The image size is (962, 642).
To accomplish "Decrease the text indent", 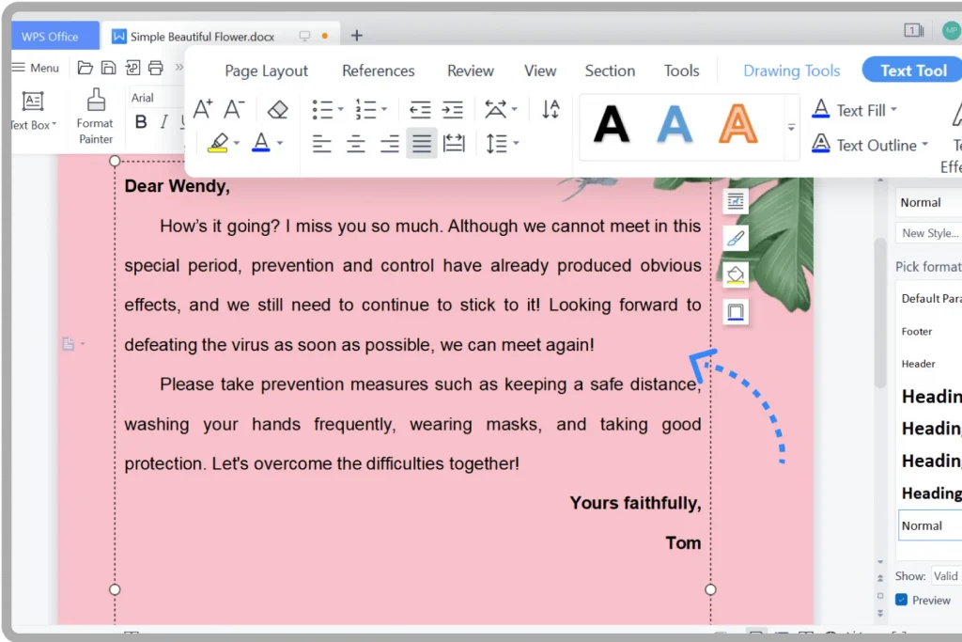I will point(420,110).
